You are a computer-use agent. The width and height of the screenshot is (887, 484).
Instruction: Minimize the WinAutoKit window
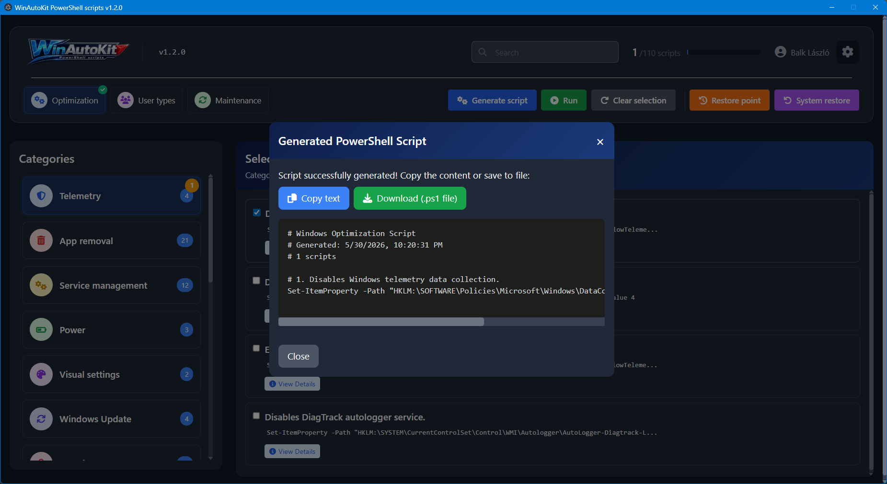tap(832, 7)
